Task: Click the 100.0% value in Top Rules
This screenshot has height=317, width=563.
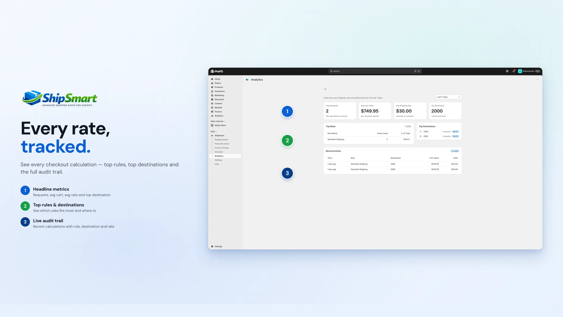Action: click(406, 139)
